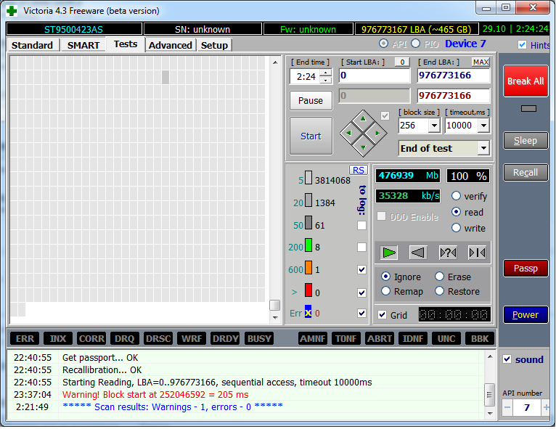
Task: Click the End time spinner up arrow
Action: point(325,73)
